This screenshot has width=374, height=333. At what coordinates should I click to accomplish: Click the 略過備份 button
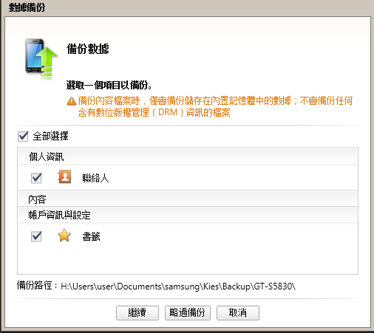coord(188,313)
